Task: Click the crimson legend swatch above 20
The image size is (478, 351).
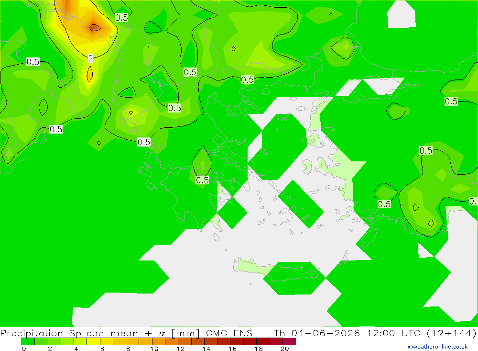Action: (289, 341)
